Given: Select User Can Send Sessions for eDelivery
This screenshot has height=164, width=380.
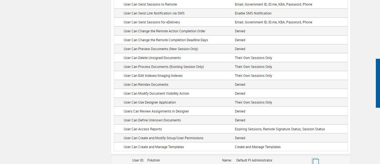Looking at the screenshot, I should pos(152,22).
